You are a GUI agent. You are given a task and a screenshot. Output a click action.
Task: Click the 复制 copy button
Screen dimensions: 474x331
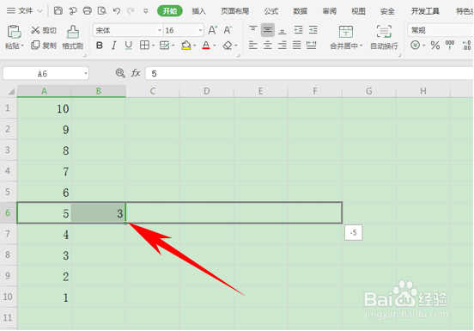pos(44,46)
